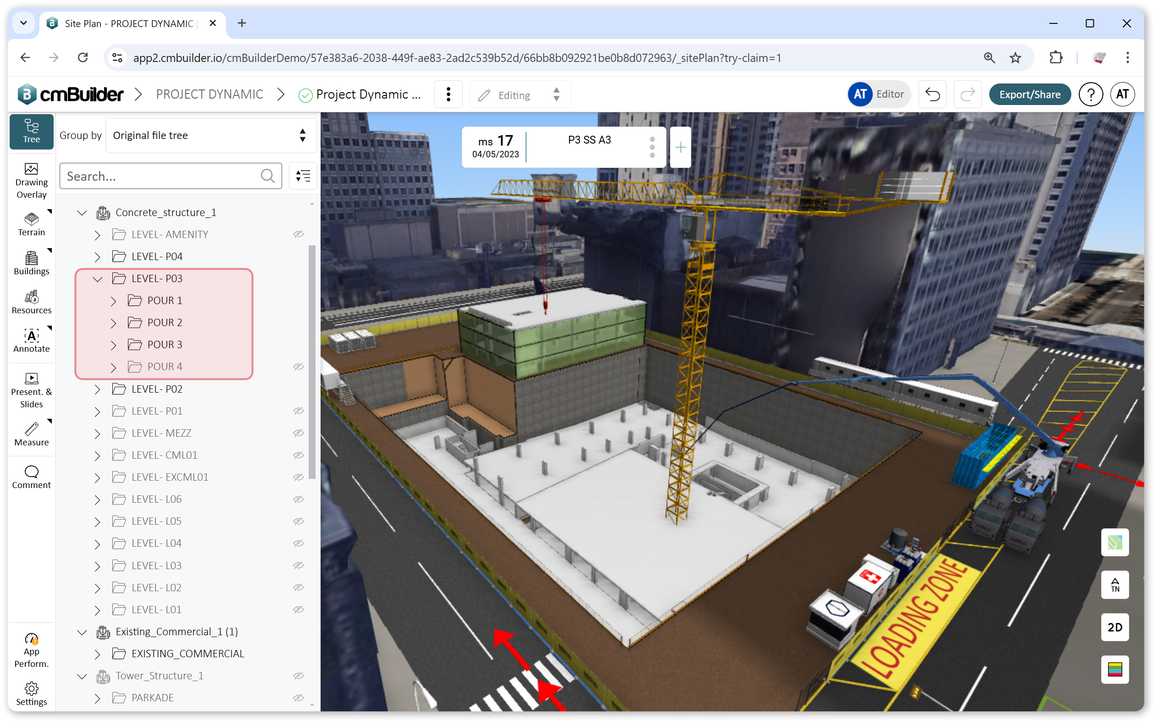Click the browser address bar URL
Image resolution: width=1153 pixels, height=721 pixels.
point(457,58)
